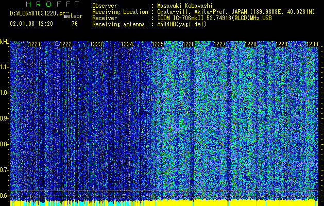
Task: Select the ICOM IC-706mkII receiver text
Action: pos(214,18)
